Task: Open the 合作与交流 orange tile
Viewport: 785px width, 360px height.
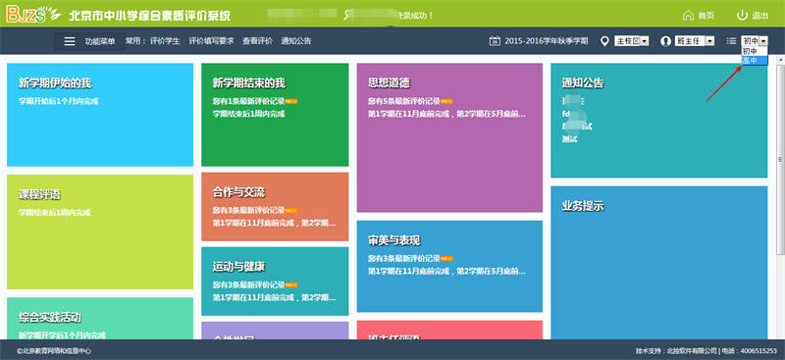Action: [x=275, y=207]
